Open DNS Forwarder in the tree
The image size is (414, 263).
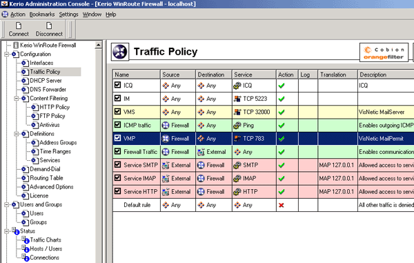(x=48, y=90)
